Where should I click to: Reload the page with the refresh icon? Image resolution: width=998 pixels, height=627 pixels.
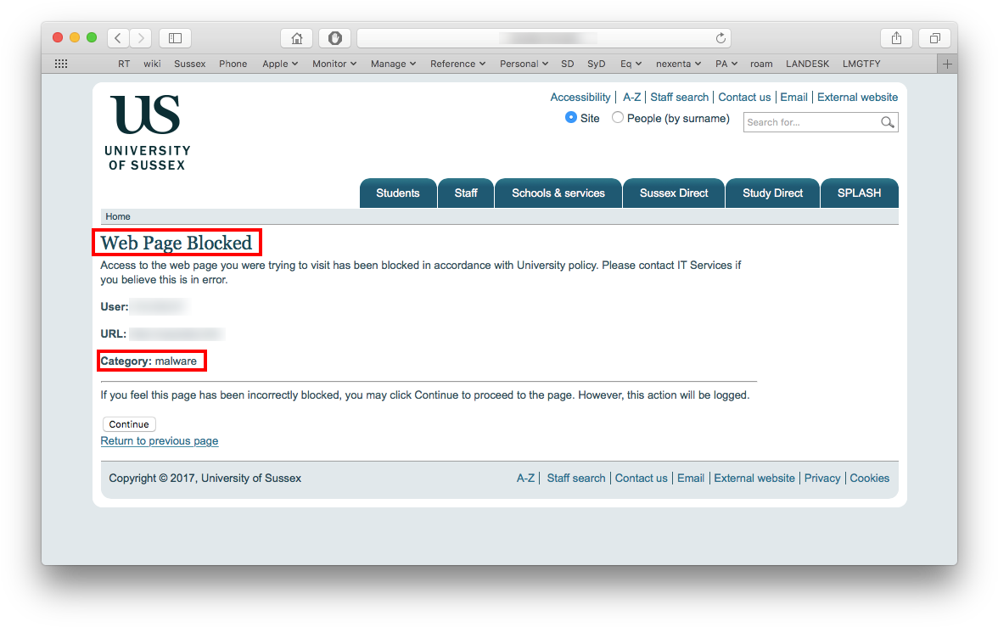click(720, 38)
